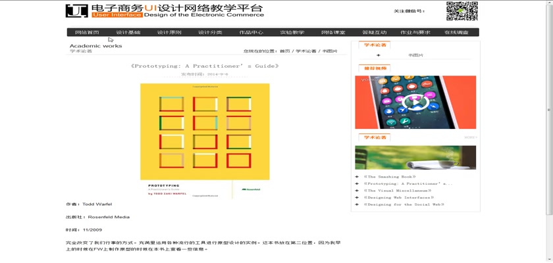The image size is (553, 263).
Task: Play the recommended Youku video
Action: (415, 103)
